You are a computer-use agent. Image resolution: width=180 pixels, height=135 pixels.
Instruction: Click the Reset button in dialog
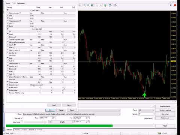pos(72,110)
